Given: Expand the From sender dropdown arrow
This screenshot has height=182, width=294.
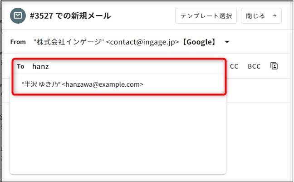Looking at the screenshot, I should pyautogui.click(x=227, y=42).
